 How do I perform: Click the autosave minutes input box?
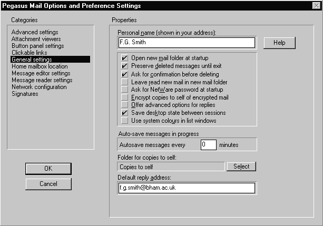[209, 145]
